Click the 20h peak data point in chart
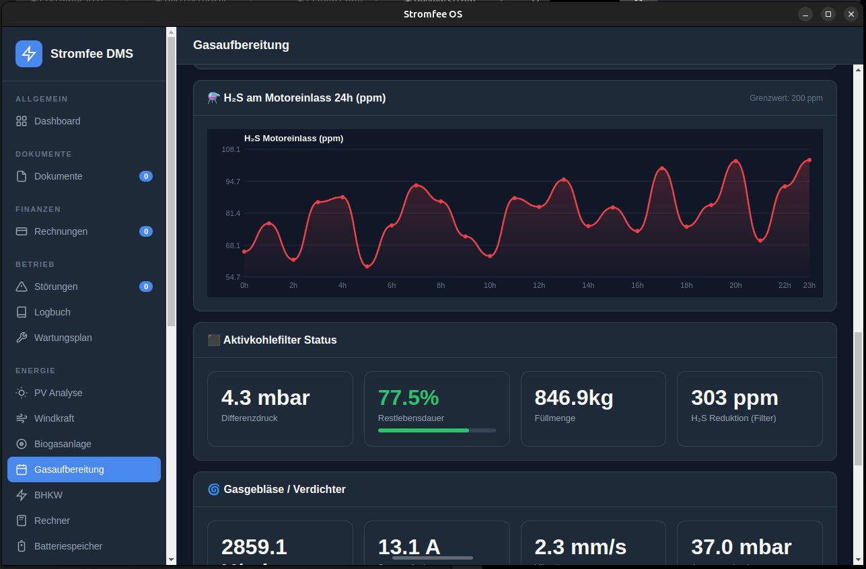 pos(736,161)
